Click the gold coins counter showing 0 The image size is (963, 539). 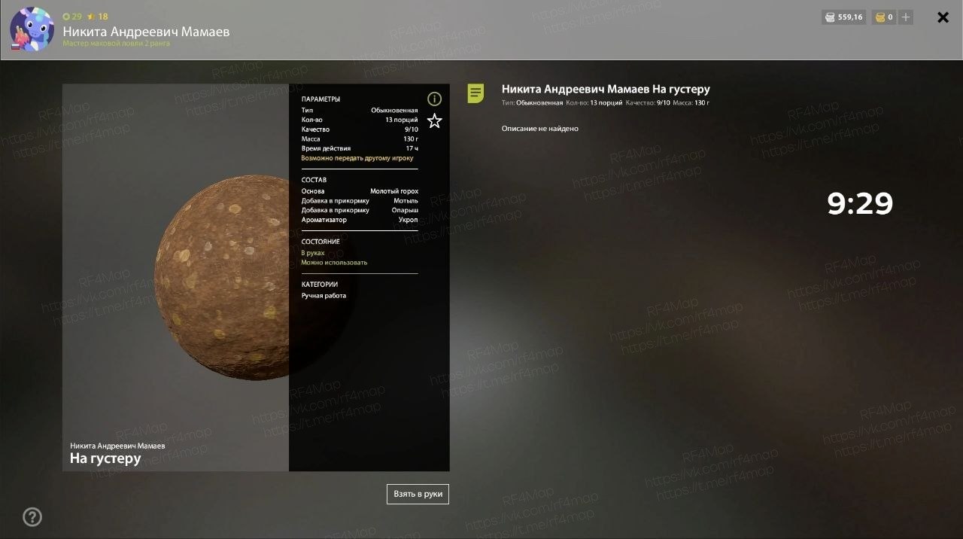pos(883,17)
